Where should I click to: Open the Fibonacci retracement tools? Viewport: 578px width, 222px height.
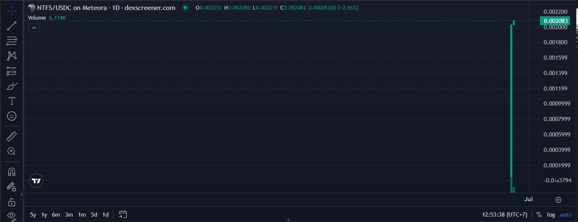coord(12,41)
